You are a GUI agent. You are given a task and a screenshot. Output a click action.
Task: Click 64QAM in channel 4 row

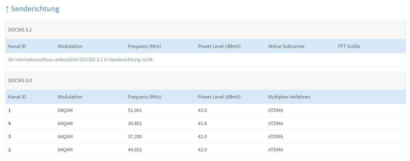[65, 124]
